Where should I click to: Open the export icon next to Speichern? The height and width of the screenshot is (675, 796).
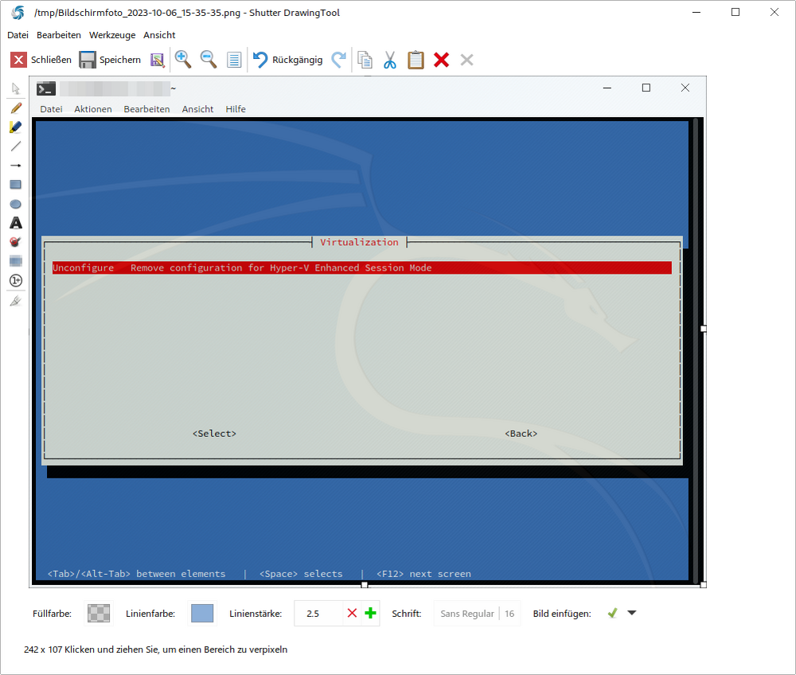coord(158,60)
